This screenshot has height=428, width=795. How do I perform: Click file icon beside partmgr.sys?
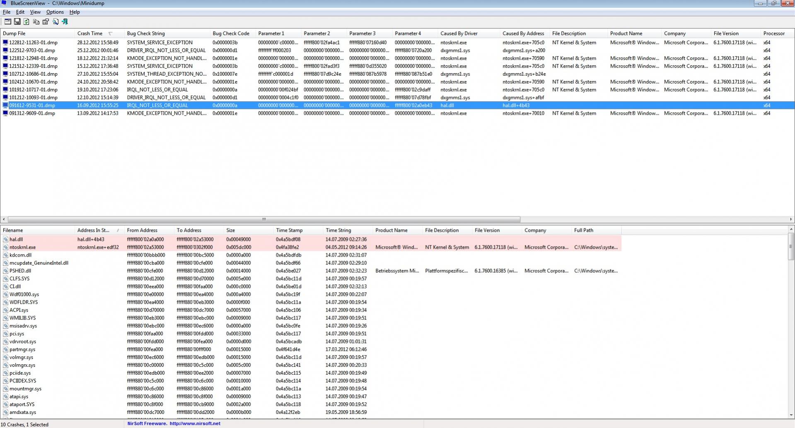point(5,349)
